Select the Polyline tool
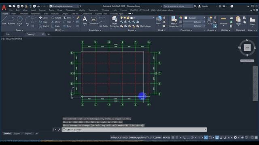The width and height of the screenshot is (259, 145). click(x=11, y=21)
